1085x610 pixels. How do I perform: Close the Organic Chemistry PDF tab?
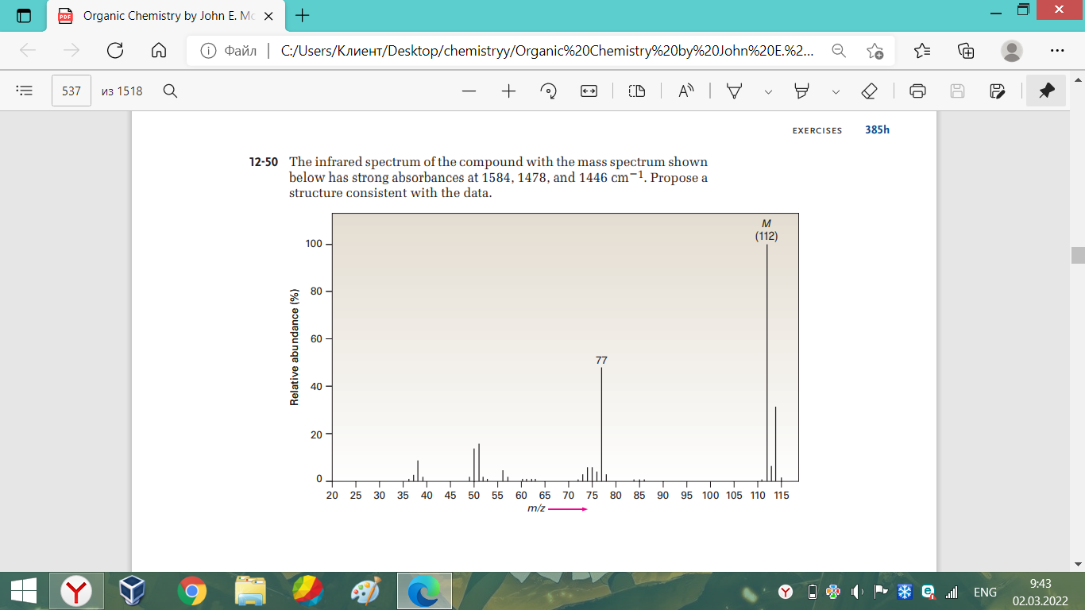click(269, 15)
